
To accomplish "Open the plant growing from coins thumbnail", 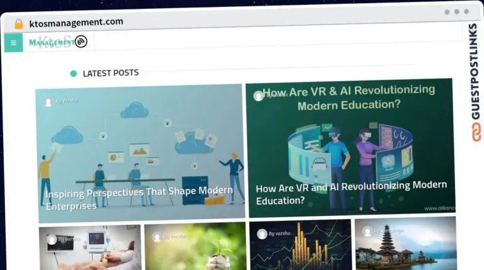I will pos(195,246).
